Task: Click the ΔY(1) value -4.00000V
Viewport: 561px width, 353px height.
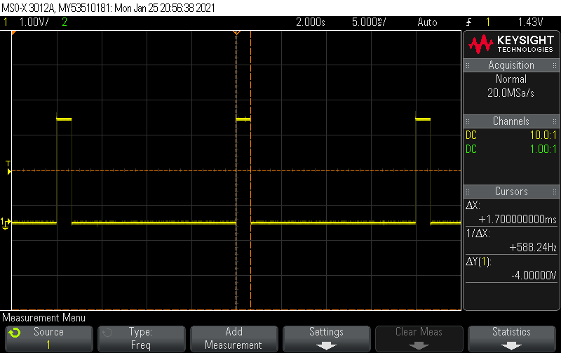Action: click(x=534, y=275)
